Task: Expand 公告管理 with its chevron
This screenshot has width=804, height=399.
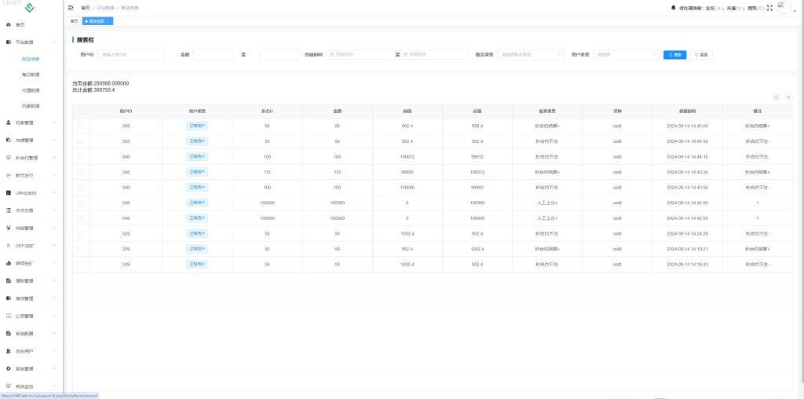Action: pyautogui.click(x=55, y=316)
